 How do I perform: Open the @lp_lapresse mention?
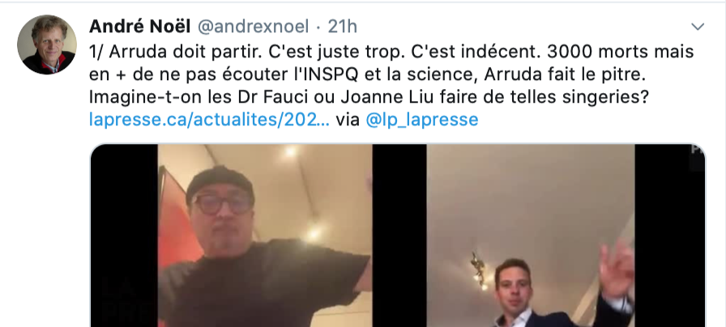(422, 120)
